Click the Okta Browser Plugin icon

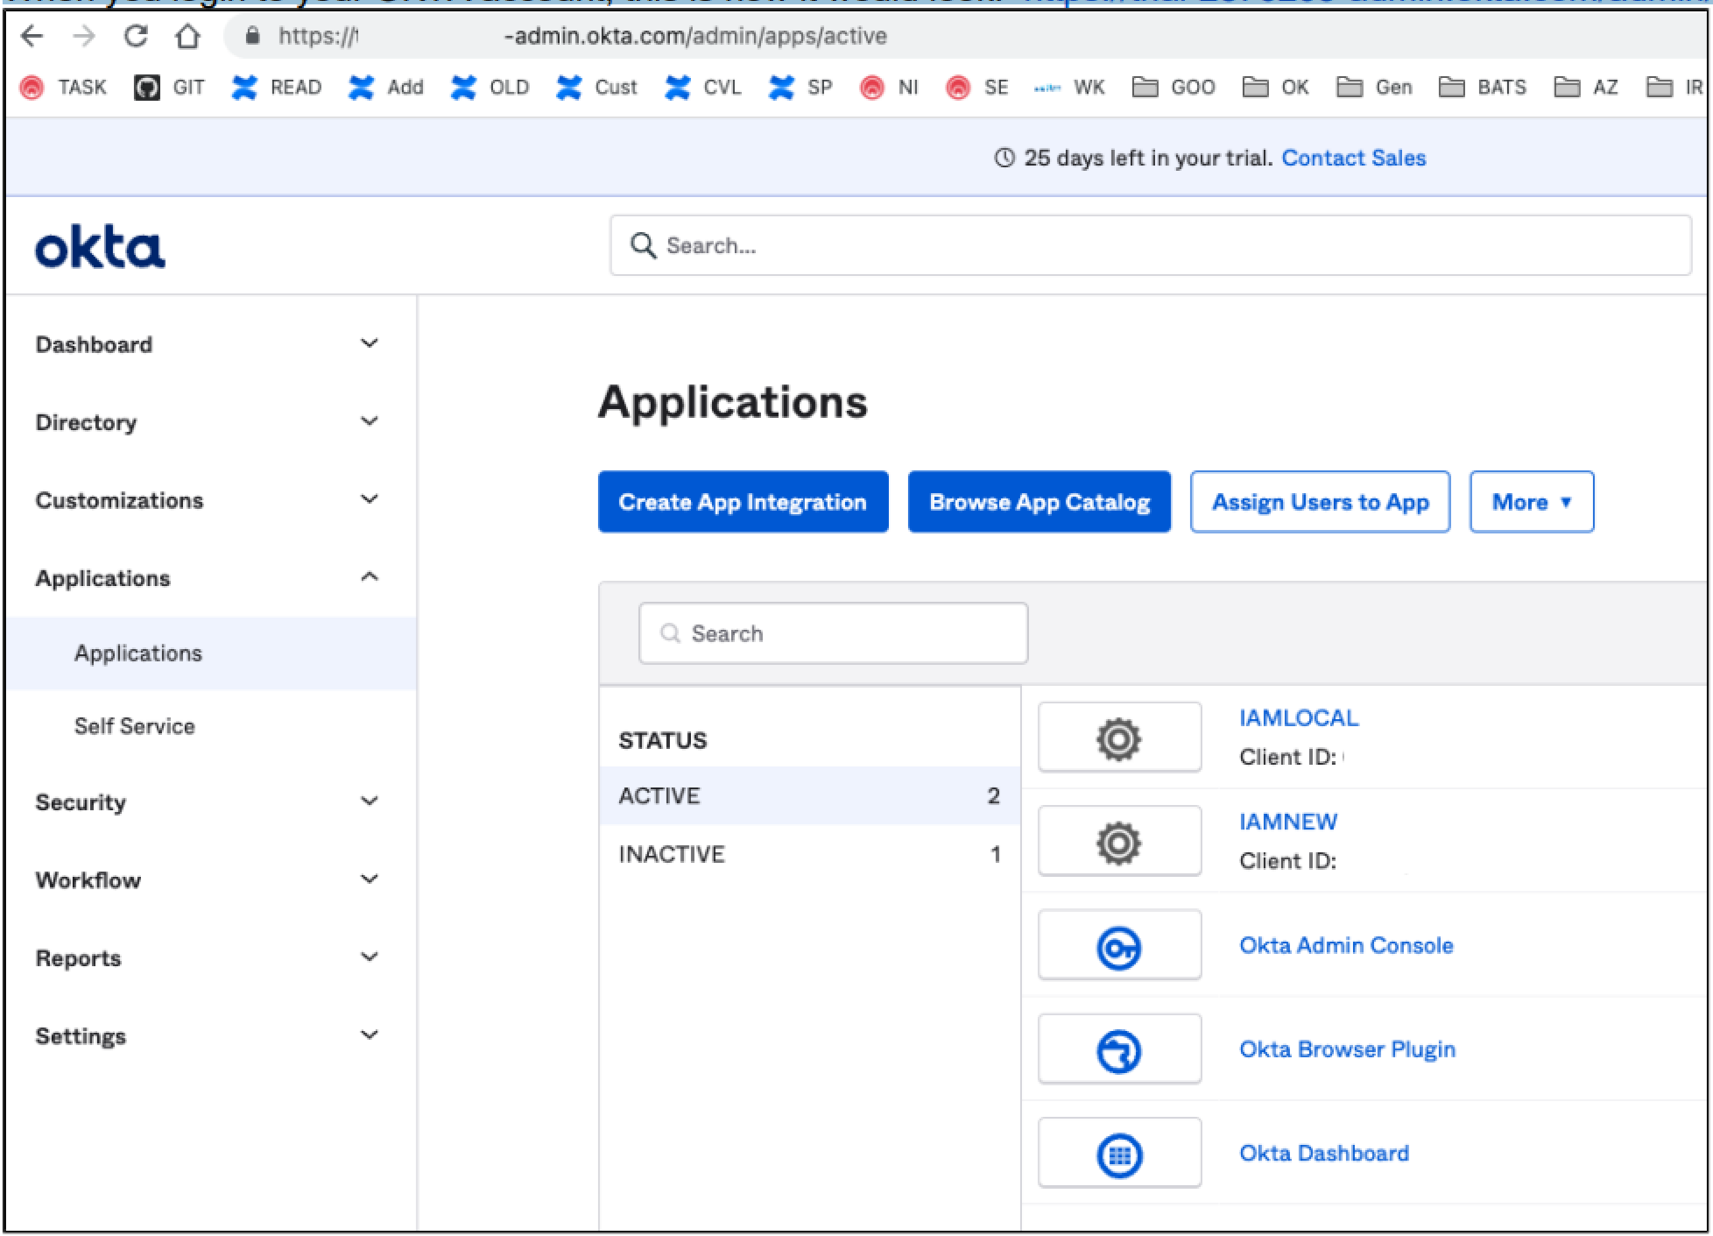click(1118, 1050)
